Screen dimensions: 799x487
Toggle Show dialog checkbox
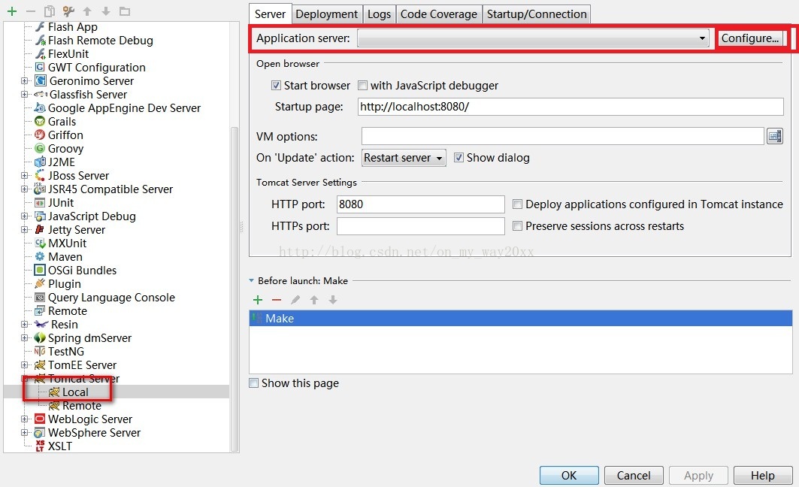pos(459,158)
